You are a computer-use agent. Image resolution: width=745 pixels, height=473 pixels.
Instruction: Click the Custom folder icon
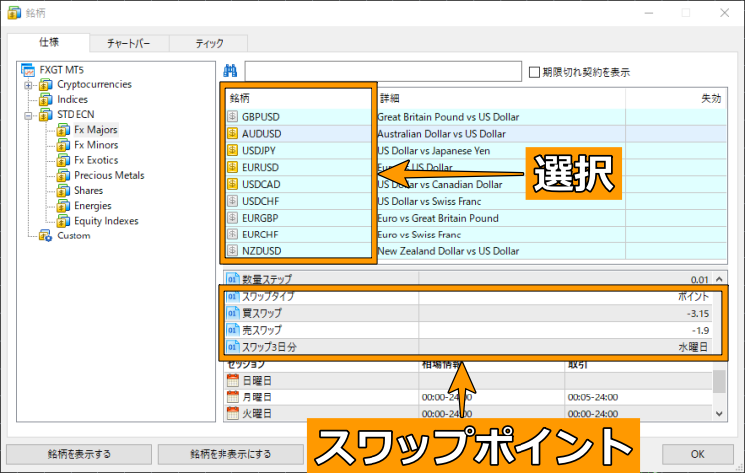pyautogui.click(x=45, y=236)
